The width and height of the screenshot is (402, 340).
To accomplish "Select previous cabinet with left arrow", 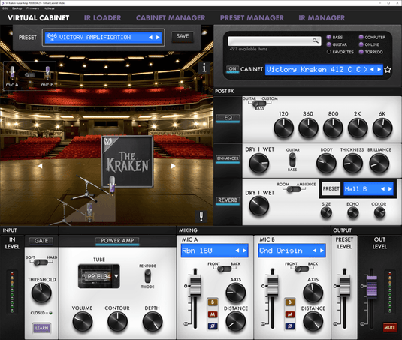I will 372,69.
